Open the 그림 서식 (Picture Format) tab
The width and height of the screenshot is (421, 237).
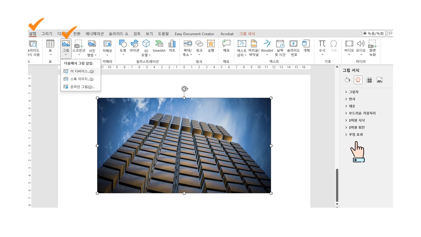point(247,34)
